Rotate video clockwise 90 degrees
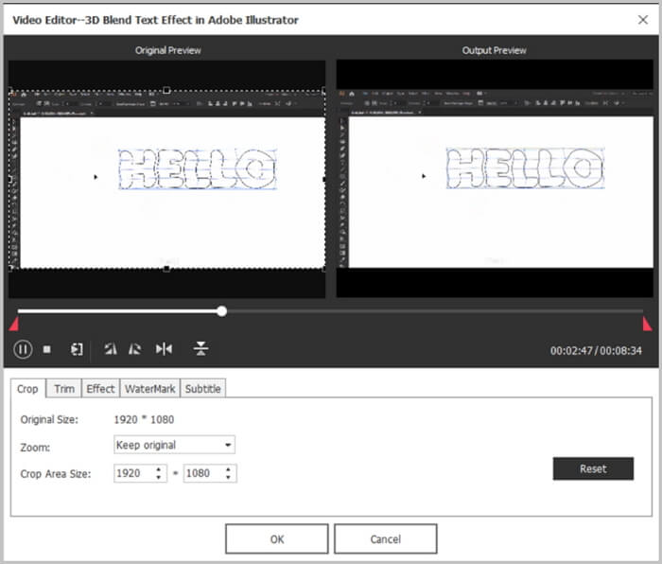Viewport: 662px width, 564px height. tap(135, 349)
